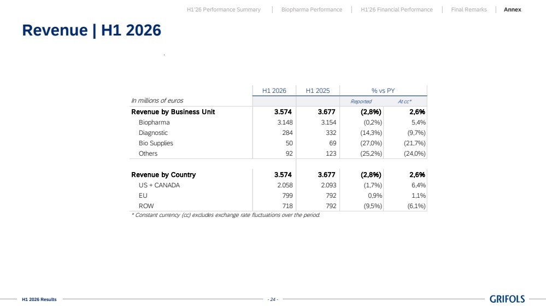Select the Annex navigation tab
The width and height of the screenshot is (546, 307).
pos(512,10)
